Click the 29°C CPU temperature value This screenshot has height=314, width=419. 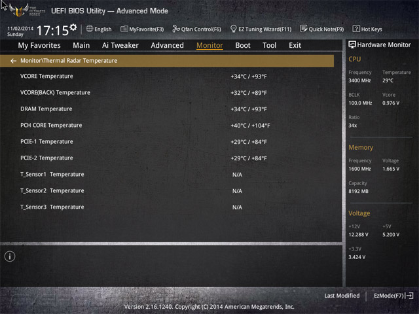click(388, 80)
